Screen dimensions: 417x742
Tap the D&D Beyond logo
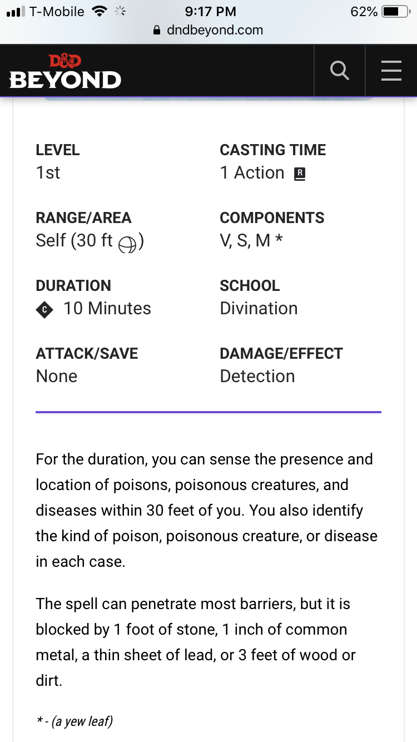65,72
